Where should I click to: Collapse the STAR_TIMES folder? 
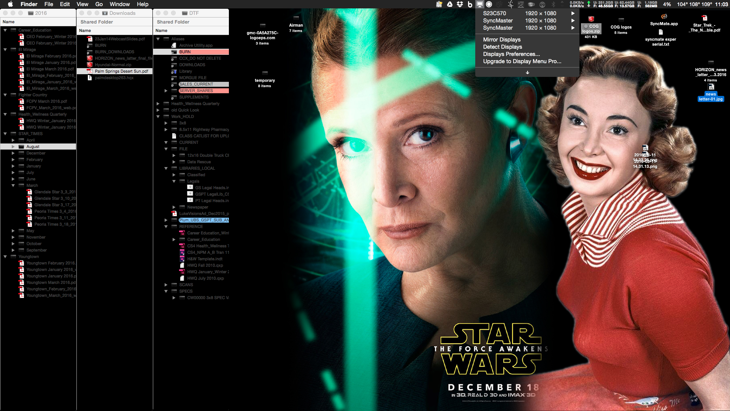pos(5,134)
